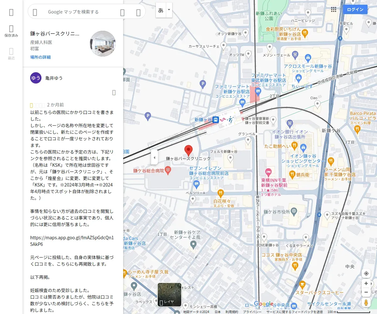Click the ファミリーマート新鎌ヶ谷駅店 store marker
This screenshot has height=314, width=377.
point(242,102)
